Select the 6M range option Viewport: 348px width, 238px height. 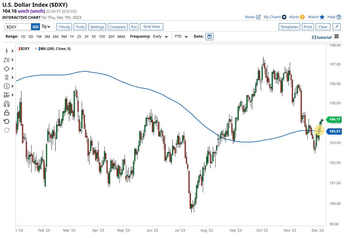(55, 37)
